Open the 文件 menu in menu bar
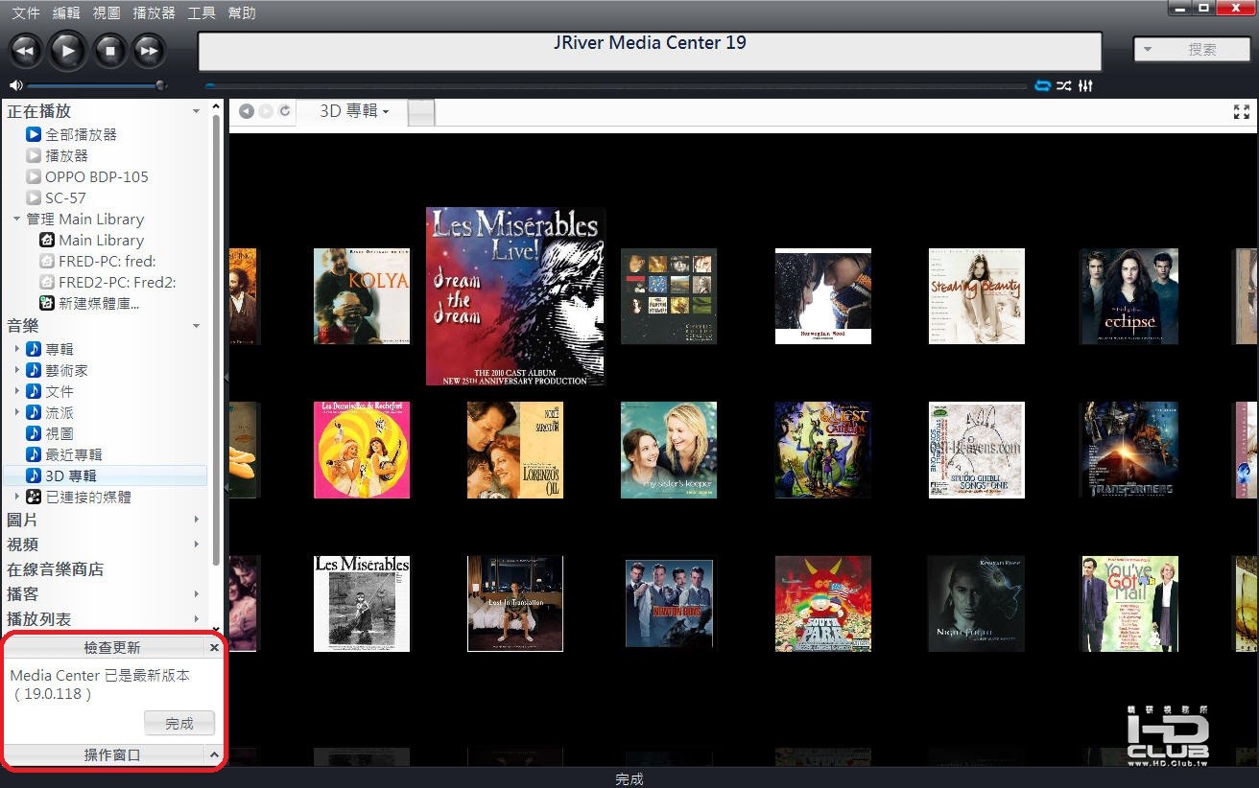The image size is (1259, 788). [26, 13]
